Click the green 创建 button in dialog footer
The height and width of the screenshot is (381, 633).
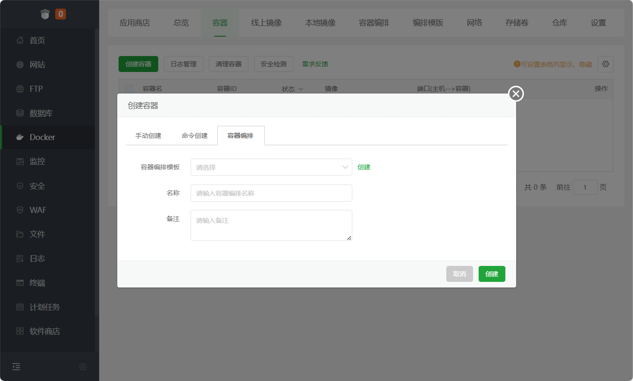click(492, 274)
